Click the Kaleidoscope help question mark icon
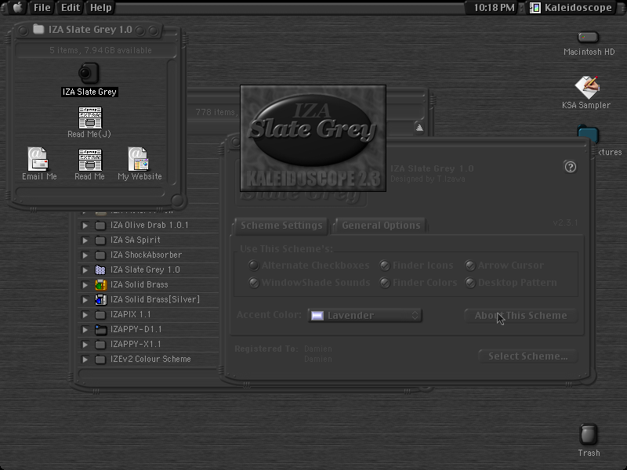 [571, 167]
